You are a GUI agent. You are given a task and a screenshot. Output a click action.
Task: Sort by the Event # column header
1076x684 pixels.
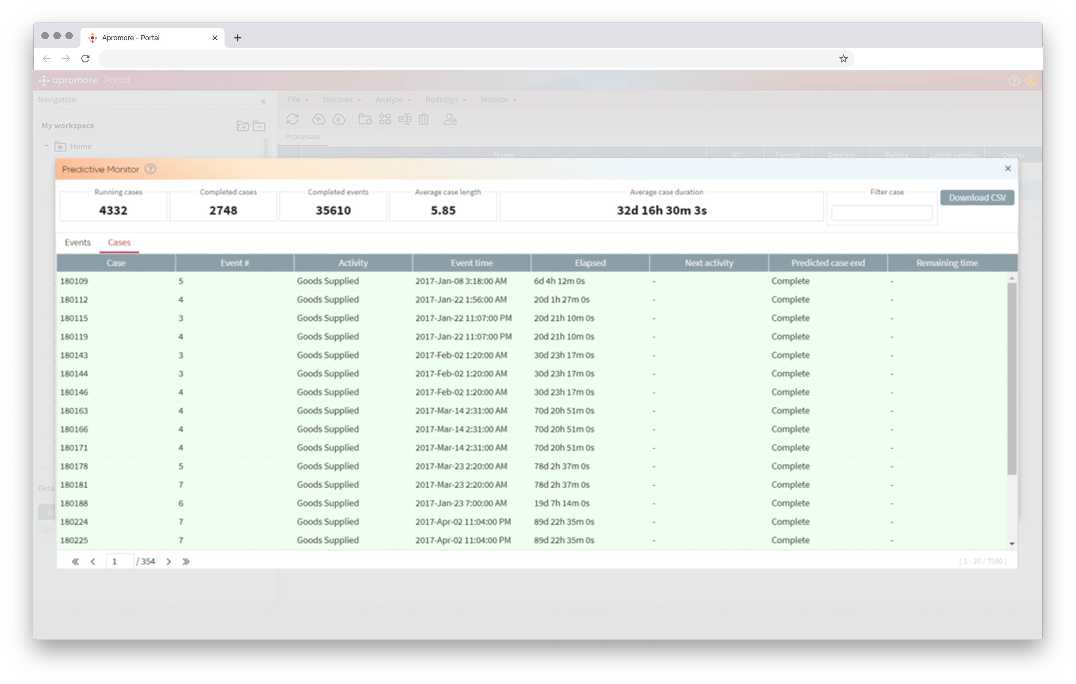pyautogui.click(x=234, y=263)
